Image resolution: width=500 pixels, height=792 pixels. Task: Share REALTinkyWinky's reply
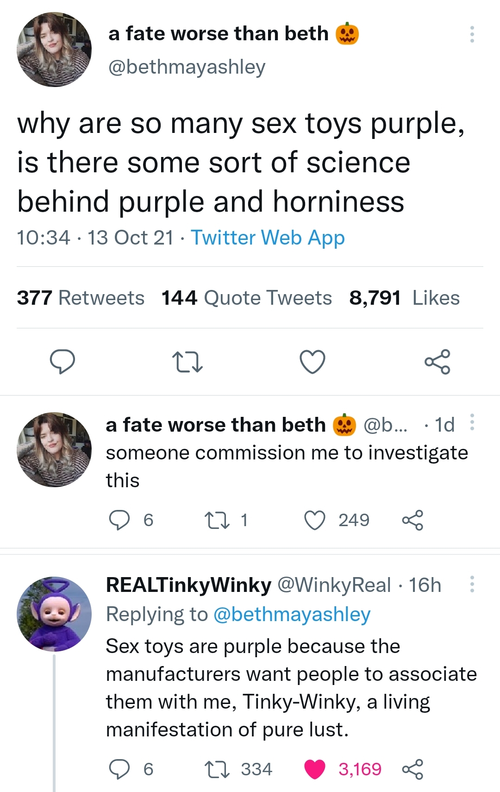(412, 769)
